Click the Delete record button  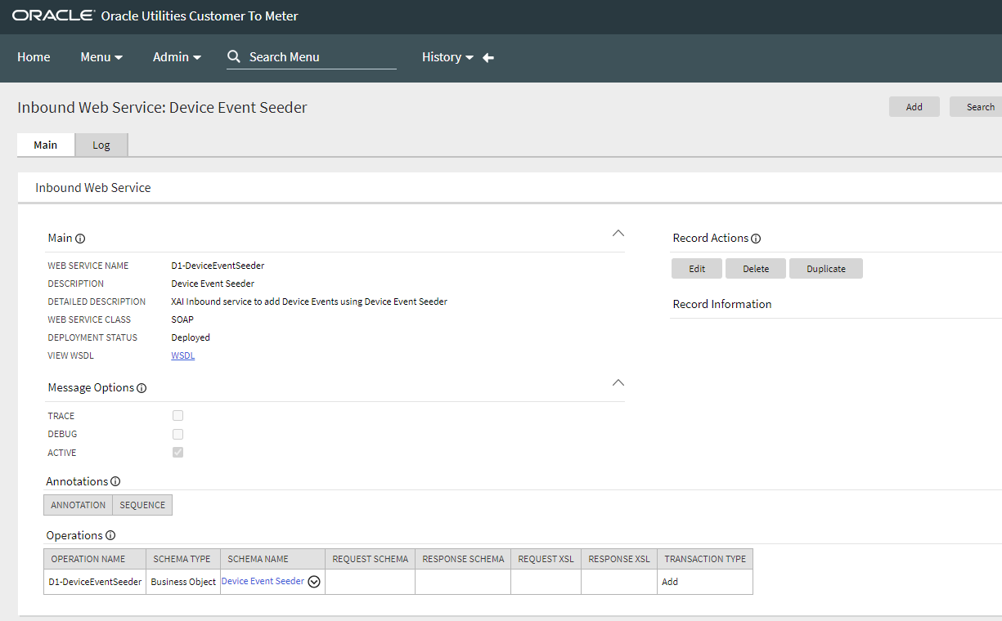[x=756, y=269]
